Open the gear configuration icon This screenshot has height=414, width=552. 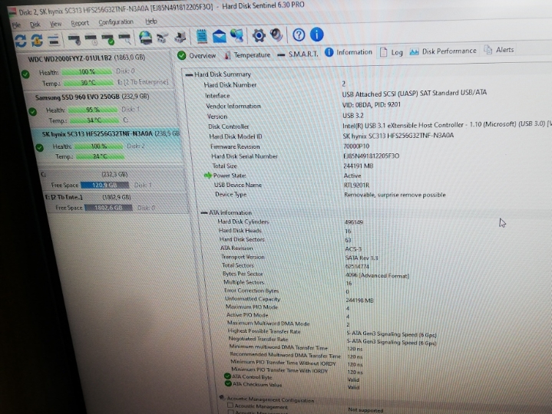point(259,35)
